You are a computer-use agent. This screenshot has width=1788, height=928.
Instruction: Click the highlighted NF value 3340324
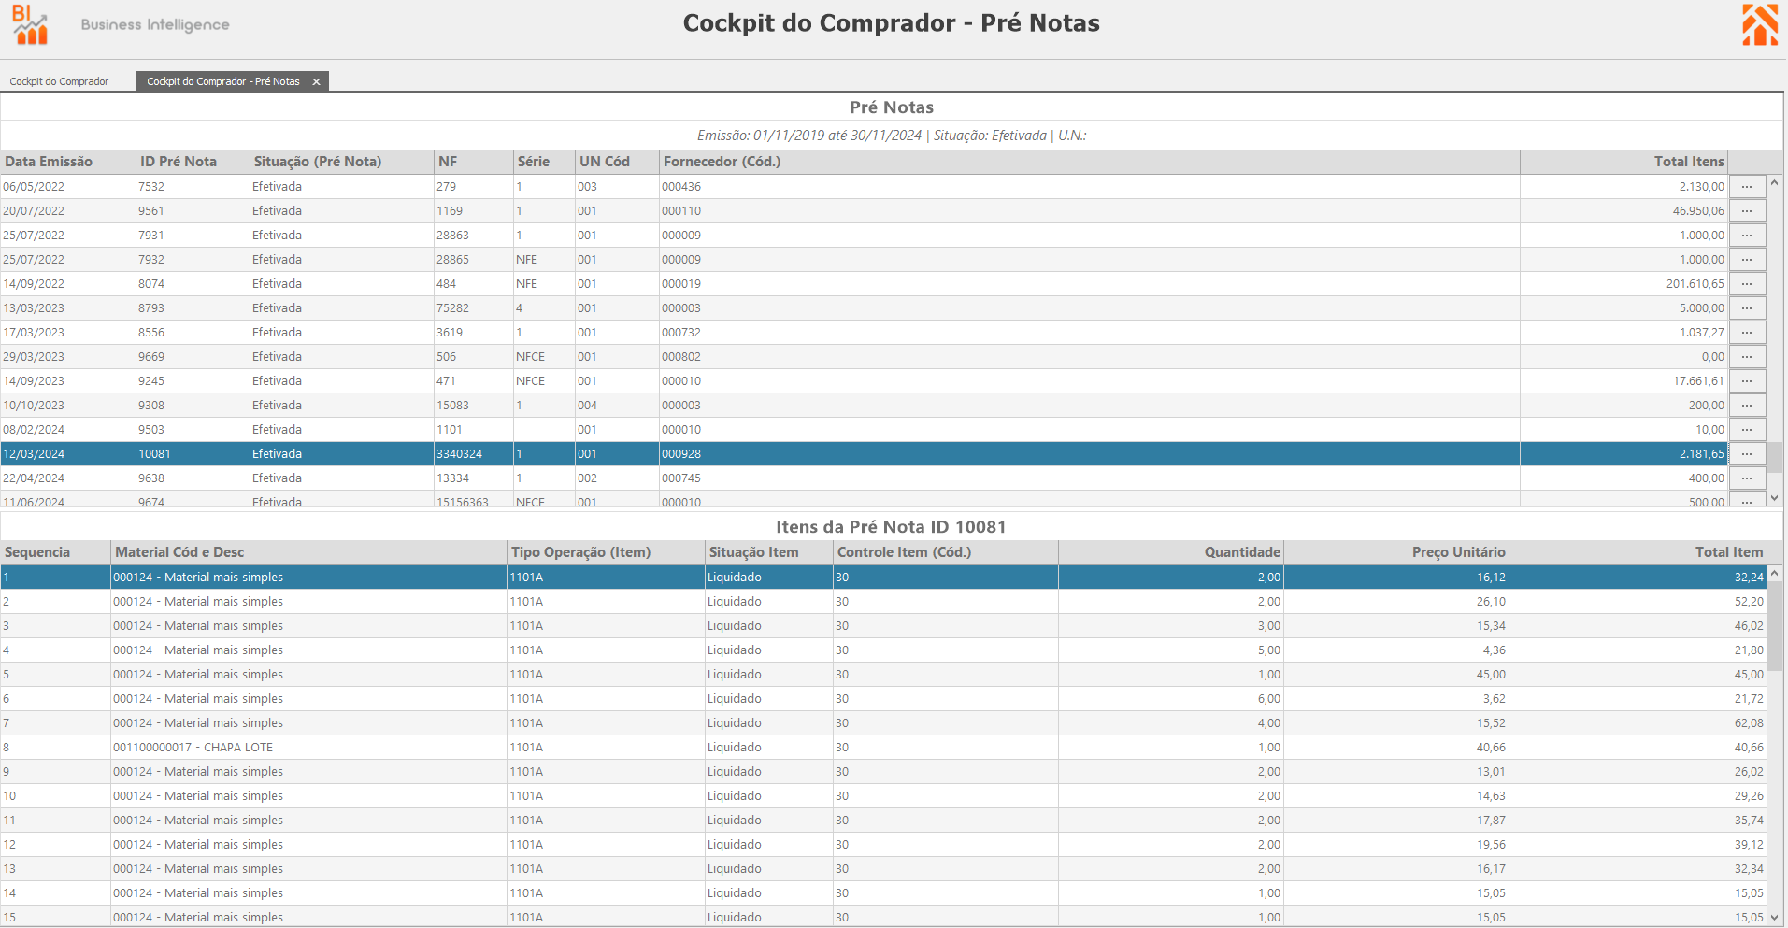click(x=460, y=454)
